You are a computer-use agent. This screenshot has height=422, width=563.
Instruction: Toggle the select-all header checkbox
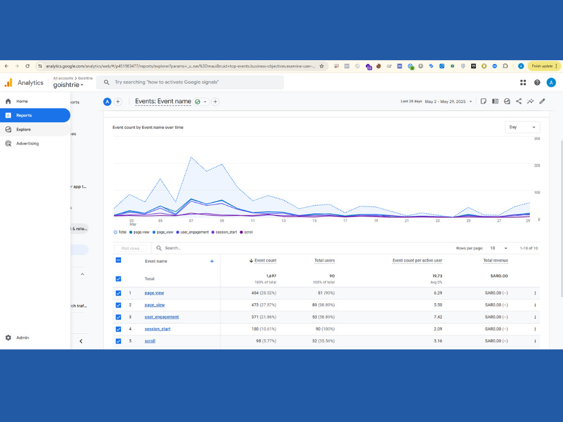(118, 260)
